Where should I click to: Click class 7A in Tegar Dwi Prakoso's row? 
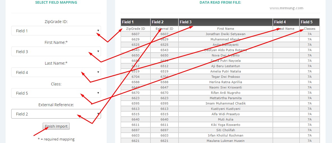310,77
